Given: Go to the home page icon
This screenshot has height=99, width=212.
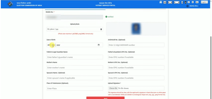Looking at the screenshot, I should (161, 2).
